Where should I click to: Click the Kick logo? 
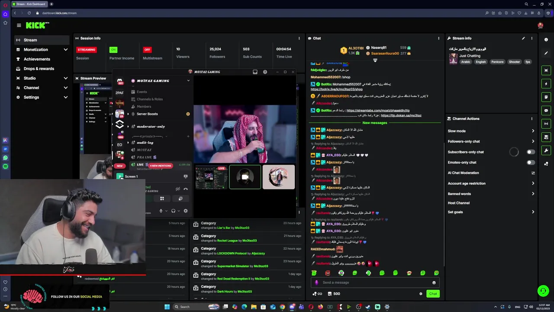point(37,26)
